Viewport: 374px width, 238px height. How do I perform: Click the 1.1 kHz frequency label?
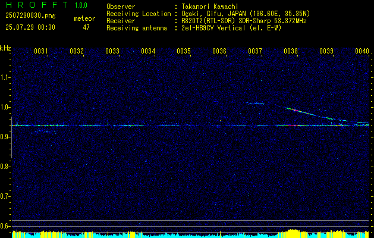[x=5, y=77]
